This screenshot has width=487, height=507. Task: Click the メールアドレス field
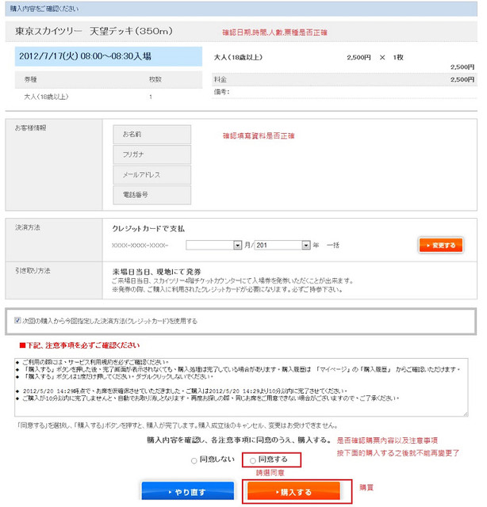151,175
